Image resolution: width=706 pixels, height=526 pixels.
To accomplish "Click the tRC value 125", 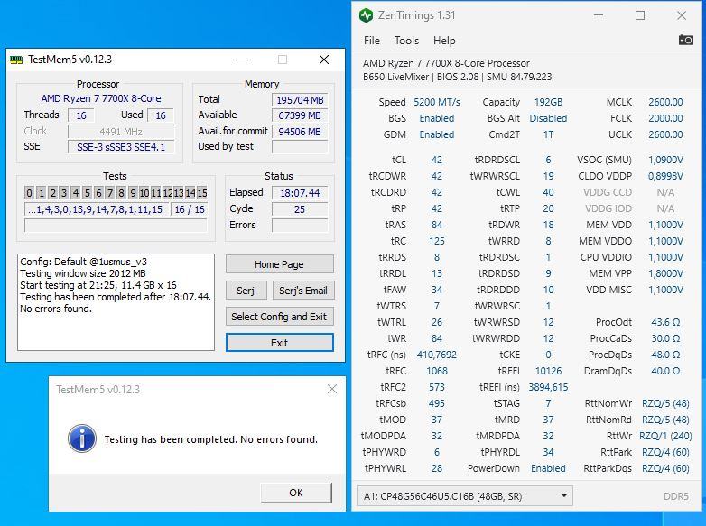I will (437, 241).
